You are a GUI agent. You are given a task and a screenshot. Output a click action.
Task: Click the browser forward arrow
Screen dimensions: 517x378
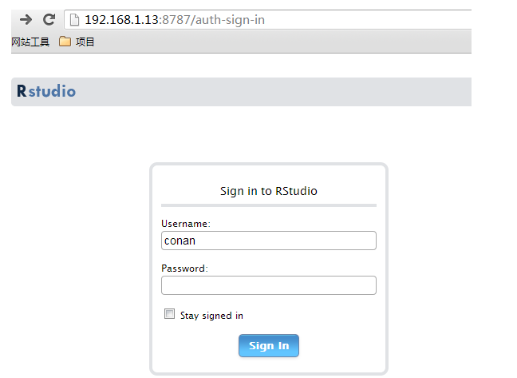(x=26, y=20)
